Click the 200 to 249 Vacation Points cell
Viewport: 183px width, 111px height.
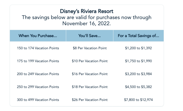pyautogui.click(x=38, y=74)
